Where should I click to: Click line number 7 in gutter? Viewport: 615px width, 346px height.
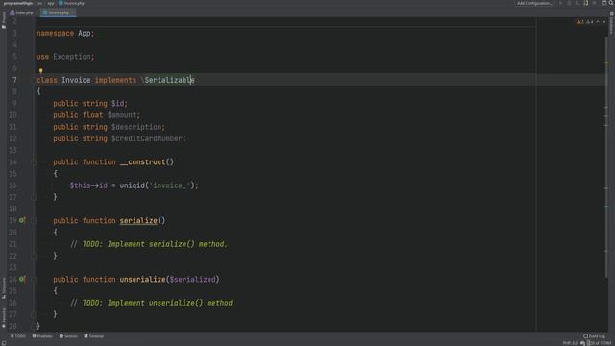click(x=14, y=80)
